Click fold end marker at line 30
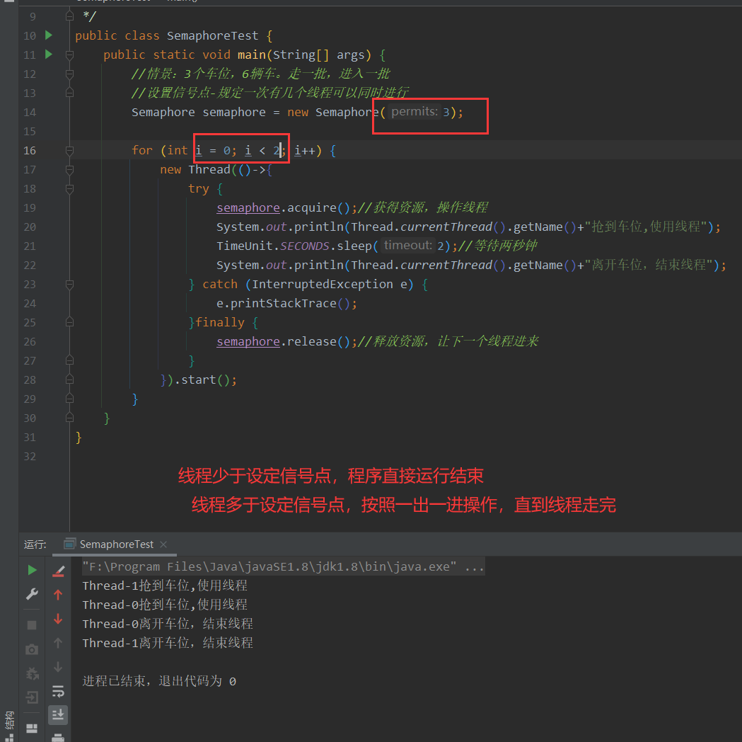The height and width of the screenshot is (742, 742). (69, 418)
